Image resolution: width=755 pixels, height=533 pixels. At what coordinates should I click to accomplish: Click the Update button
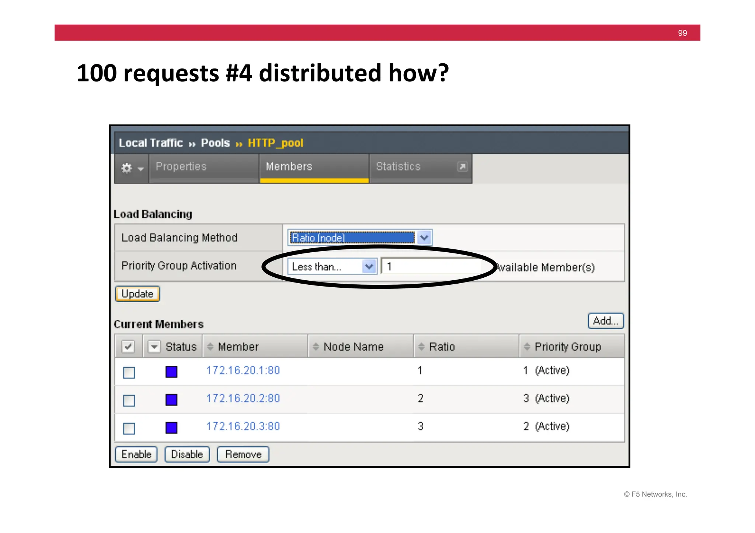138,294
